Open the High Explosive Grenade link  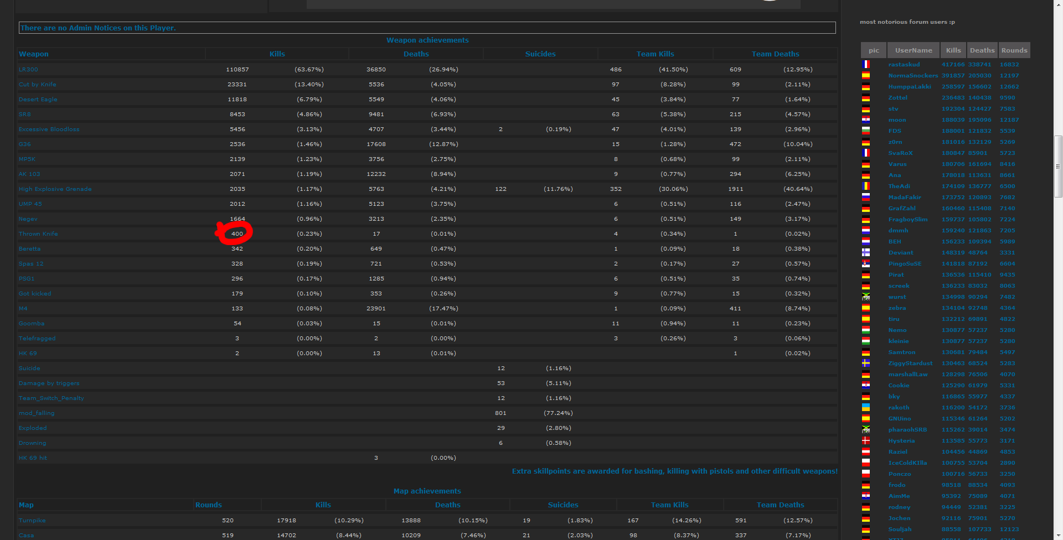(55, 189)
